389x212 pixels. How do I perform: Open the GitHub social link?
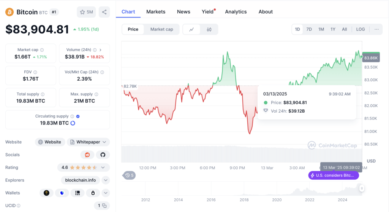(x=103, y=155)
